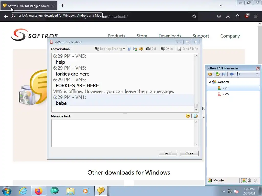Collapse the General group tree arrow
Image resolution: width=262 pixels, height=196 pixels.
coord(210,82)
